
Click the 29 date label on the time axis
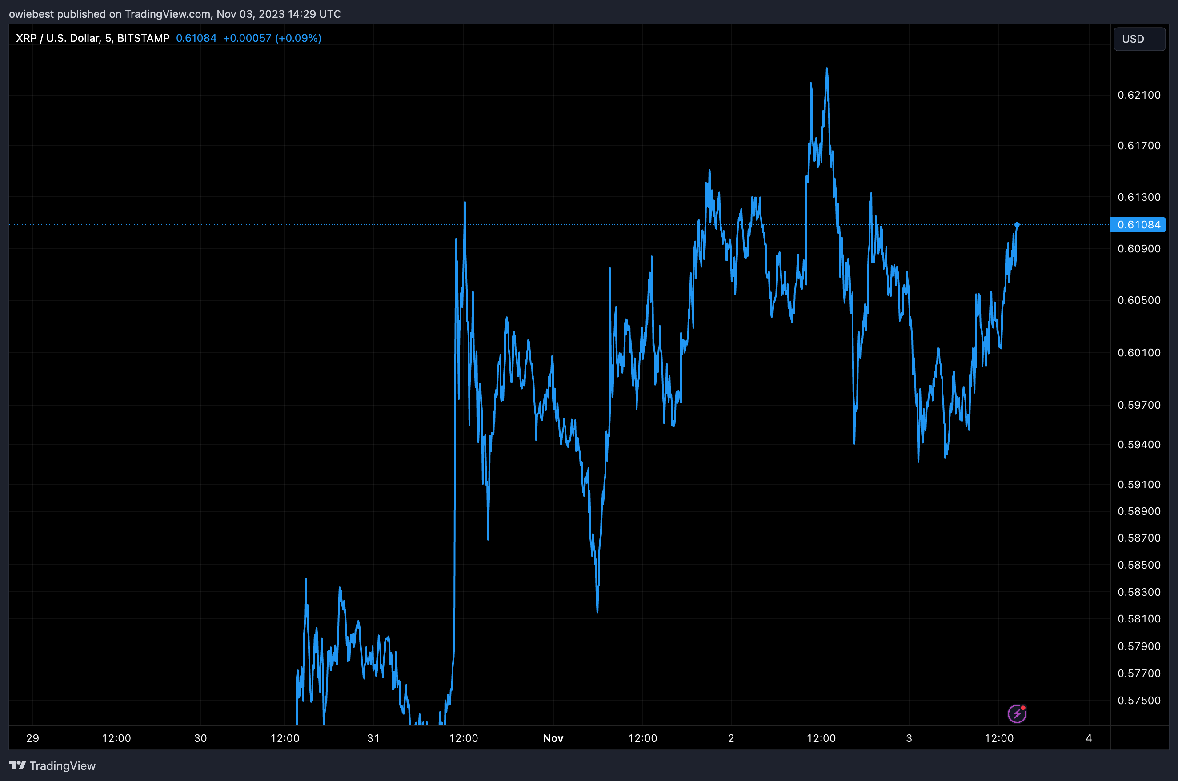coord(32,738)
